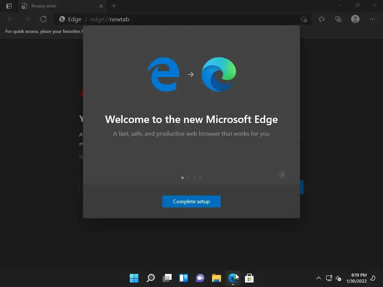Select the fourth carousel page dot
The height and width of the screenshot is (287, 383).
point(200,178)
